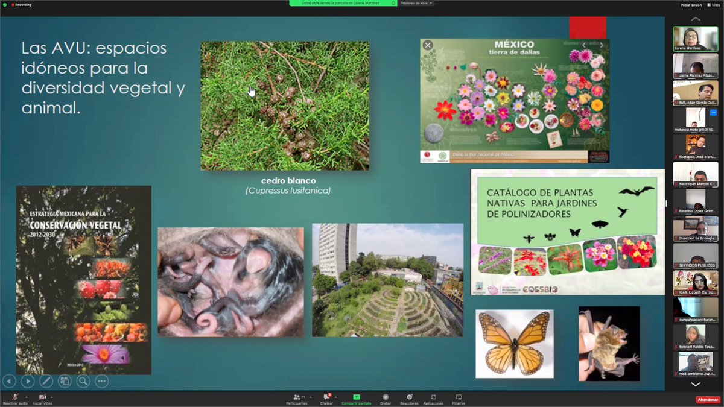The height and width of the screenshot is (407, 724).
Task: Click the newborn opossums photo
Action: tap(230, 282)
